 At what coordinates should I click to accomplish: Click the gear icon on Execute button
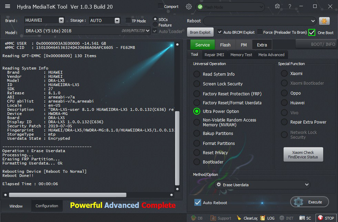[299, 202]
